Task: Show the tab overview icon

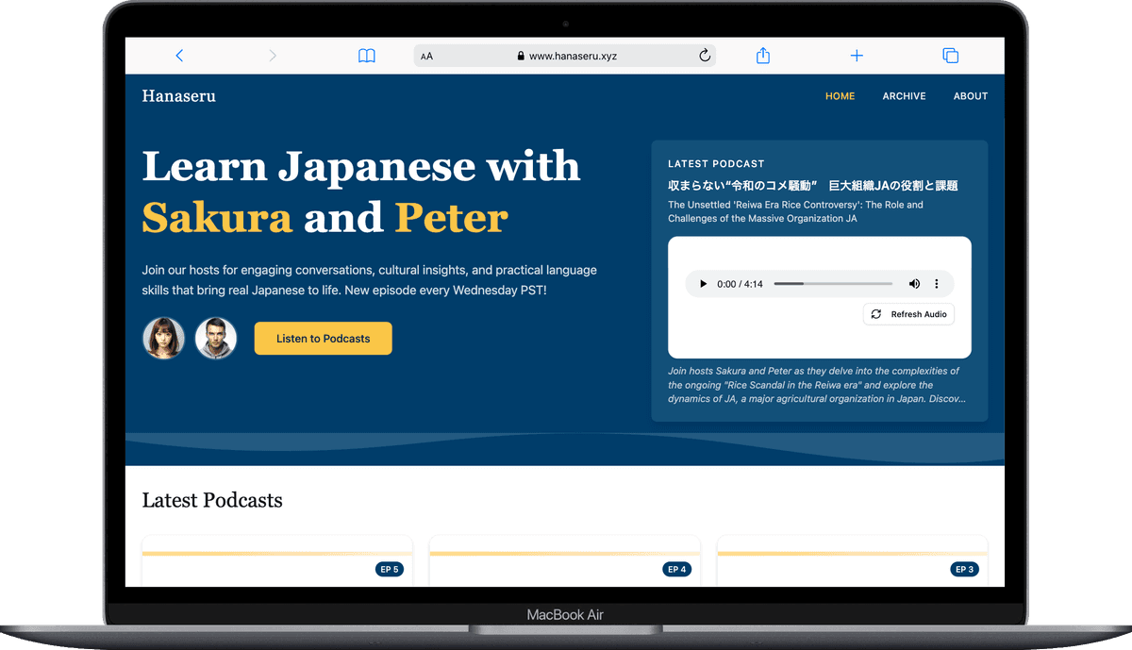Action: coord(950,56)
